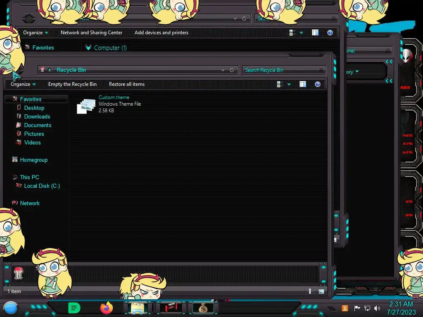Image resolution: width=423 pixels, height=317 pixels.
Task: Click Local Disk (C:) drive icon
Action: 19,185
